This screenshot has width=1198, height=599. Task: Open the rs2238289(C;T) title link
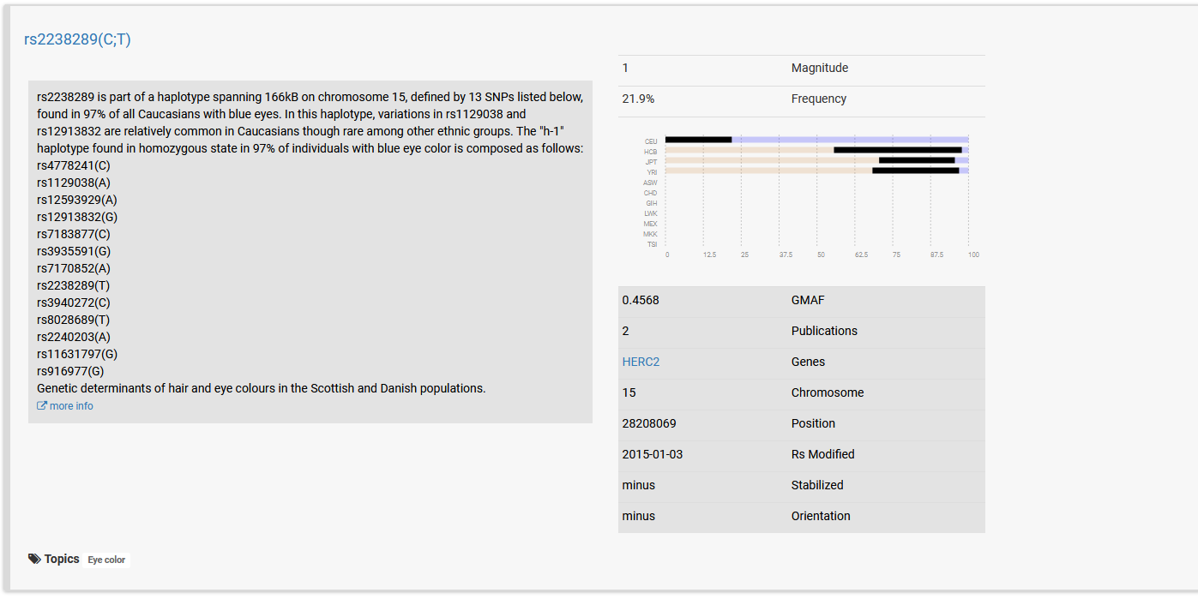[x=77, y=39]
